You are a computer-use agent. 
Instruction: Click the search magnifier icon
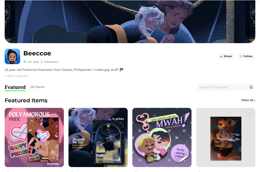click(x=251, y=87)
